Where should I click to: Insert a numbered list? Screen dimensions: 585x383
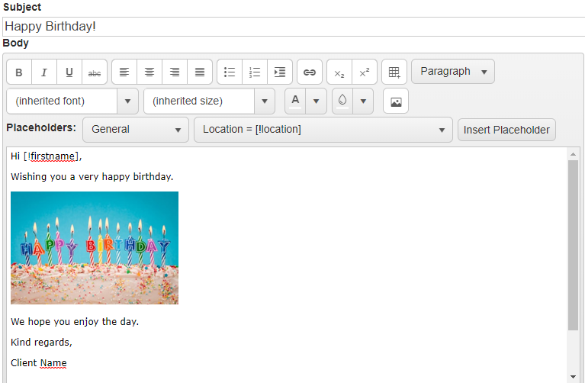tap(255, 72)
